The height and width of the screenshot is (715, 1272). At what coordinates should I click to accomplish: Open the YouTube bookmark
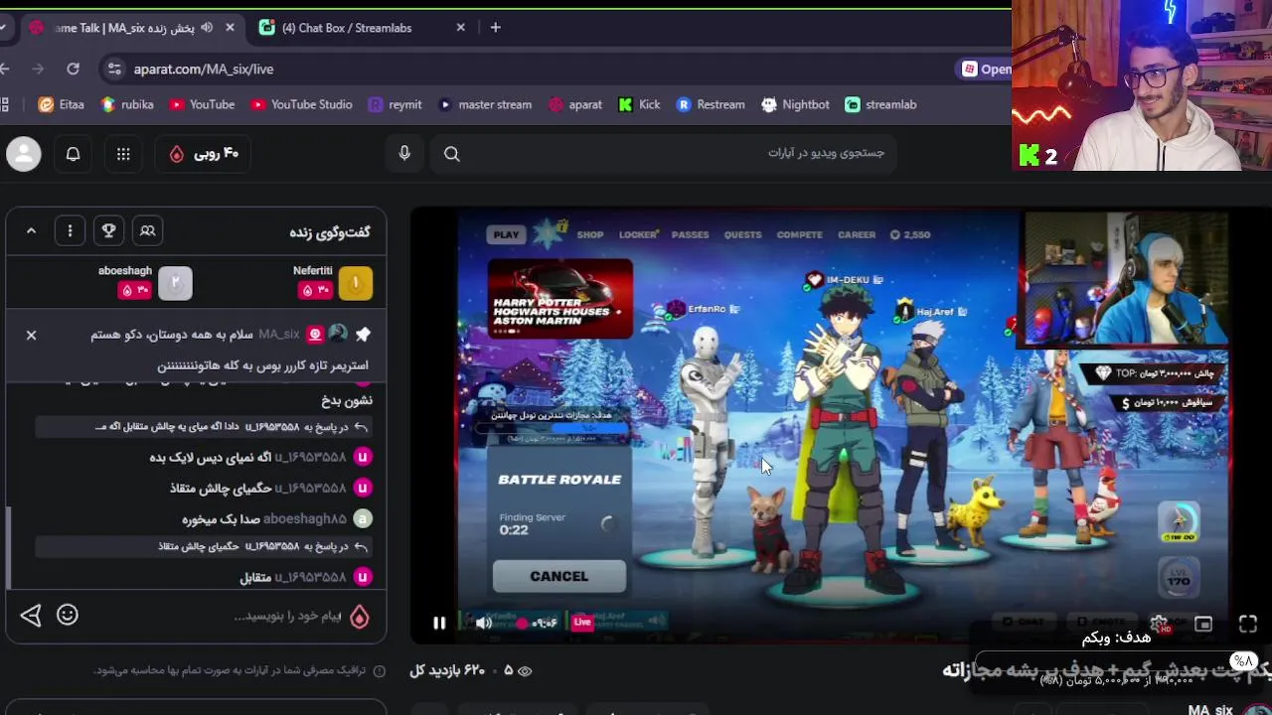202,104
